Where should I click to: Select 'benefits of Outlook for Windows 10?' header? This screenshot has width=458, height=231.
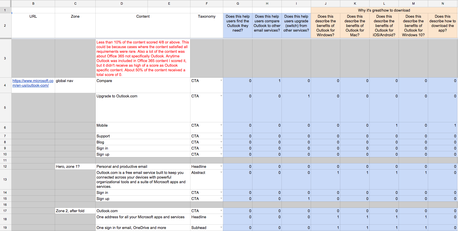click(413, 26)
